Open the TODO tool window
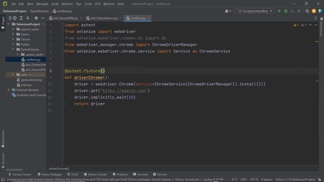The image size is (324, 182). click(73, 174)
